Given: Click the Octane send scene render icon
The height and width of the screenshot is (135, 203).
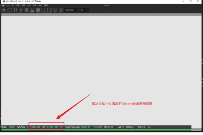Looking at the screenshot, I should pos(4,10).
